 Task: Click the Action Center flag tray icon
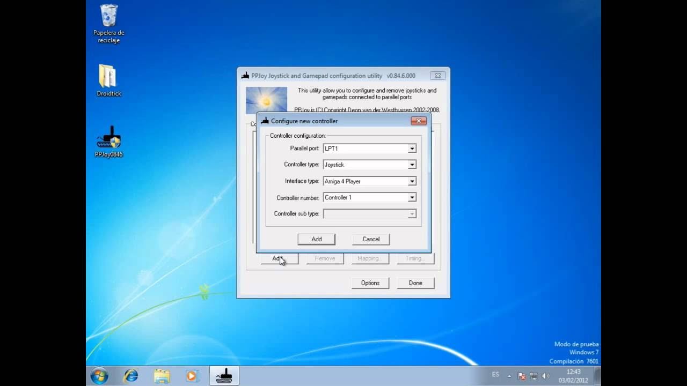522,376
